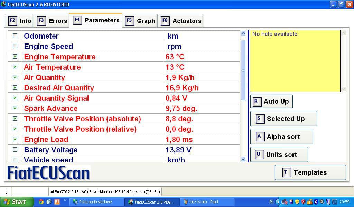Launch Chrome from the quick launch bar
The height and width of the screenshot is (207, 354).
click(x=41, y=202)
